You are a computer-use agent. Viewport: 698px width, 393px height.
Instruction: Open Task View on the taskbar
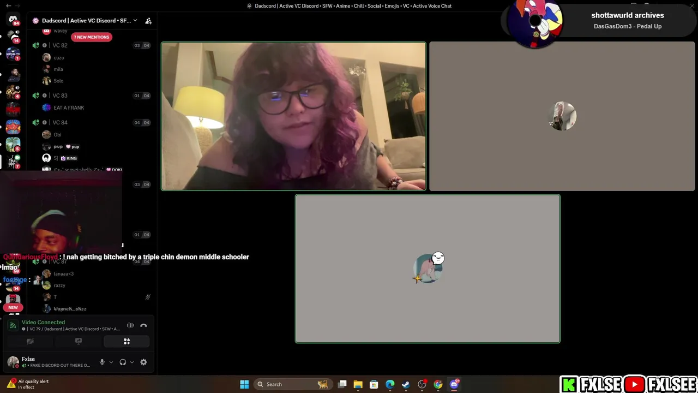click(x=342, y=384)
